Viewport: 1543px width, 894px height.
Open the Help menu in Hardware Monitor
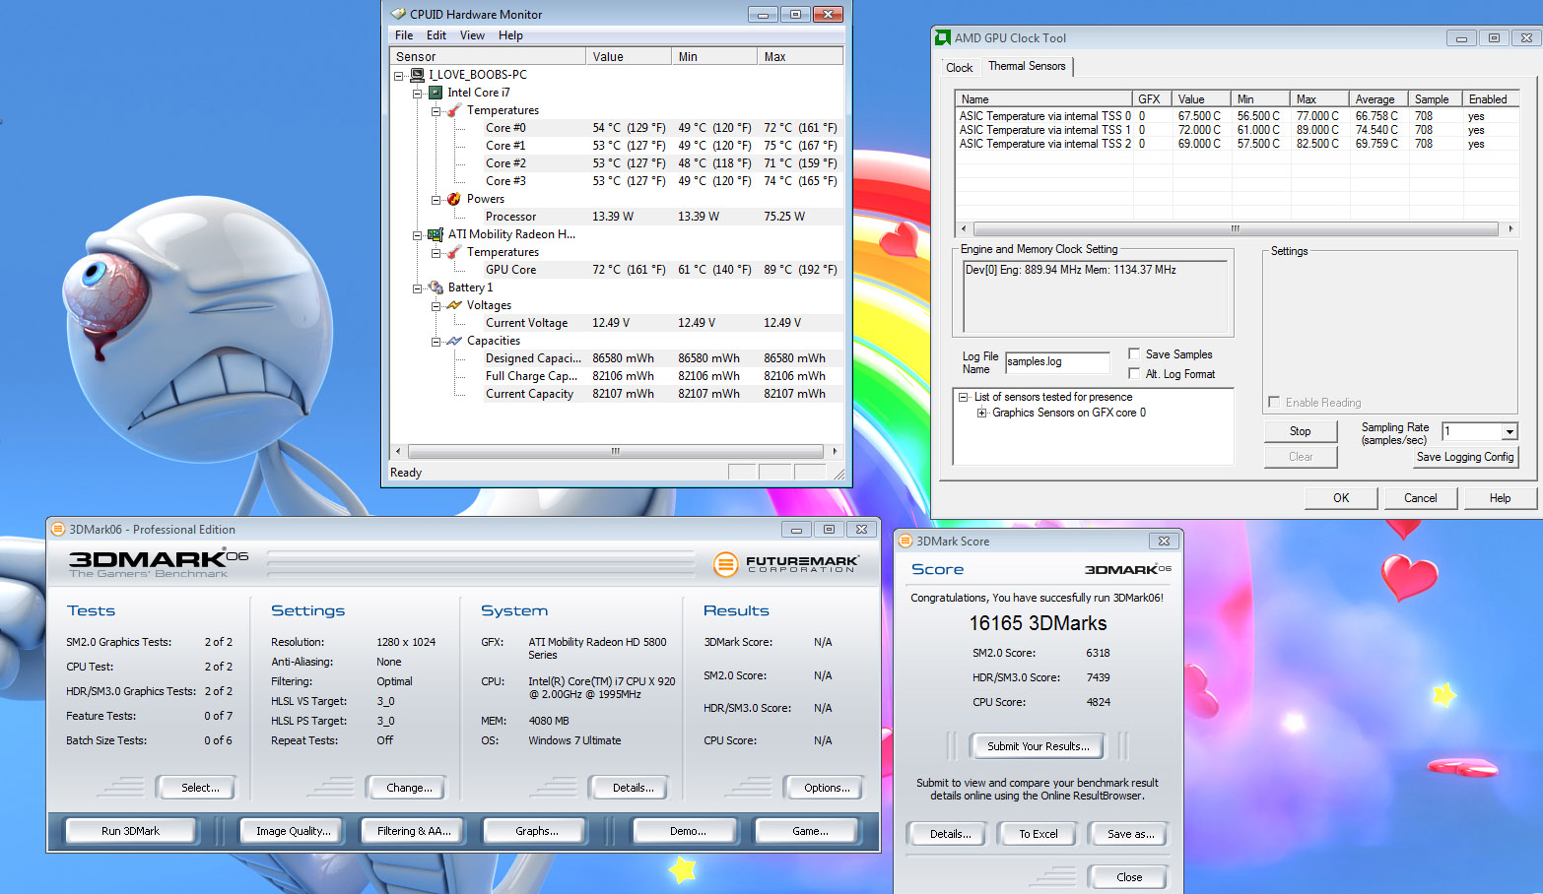[510, 35]
